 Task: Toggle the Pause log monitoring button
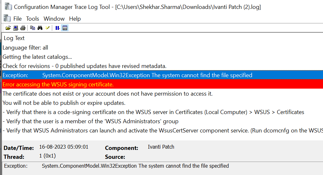pyautogui.click(x=57, y=28)
